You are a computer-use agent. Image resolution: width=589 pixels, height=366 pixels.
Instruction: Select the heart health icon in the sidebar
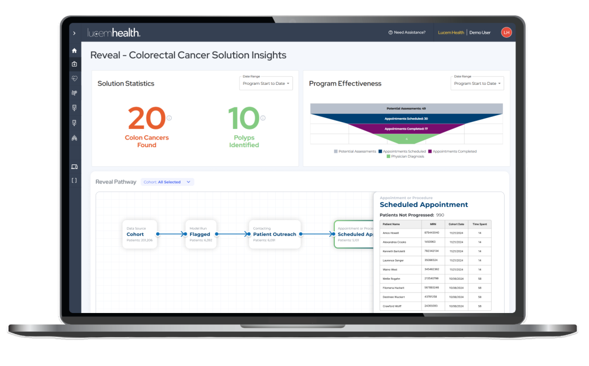[75, 78]
